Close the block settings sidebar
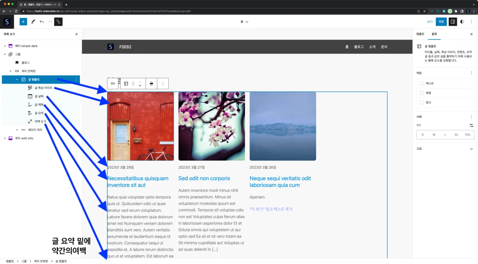 (x=472, y=34)
